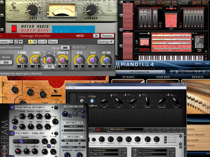Click the EQ Lo knob

79,60
